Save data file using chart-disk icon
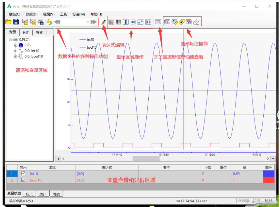Viewport: 280px width, 207px height. click(40, 22)
